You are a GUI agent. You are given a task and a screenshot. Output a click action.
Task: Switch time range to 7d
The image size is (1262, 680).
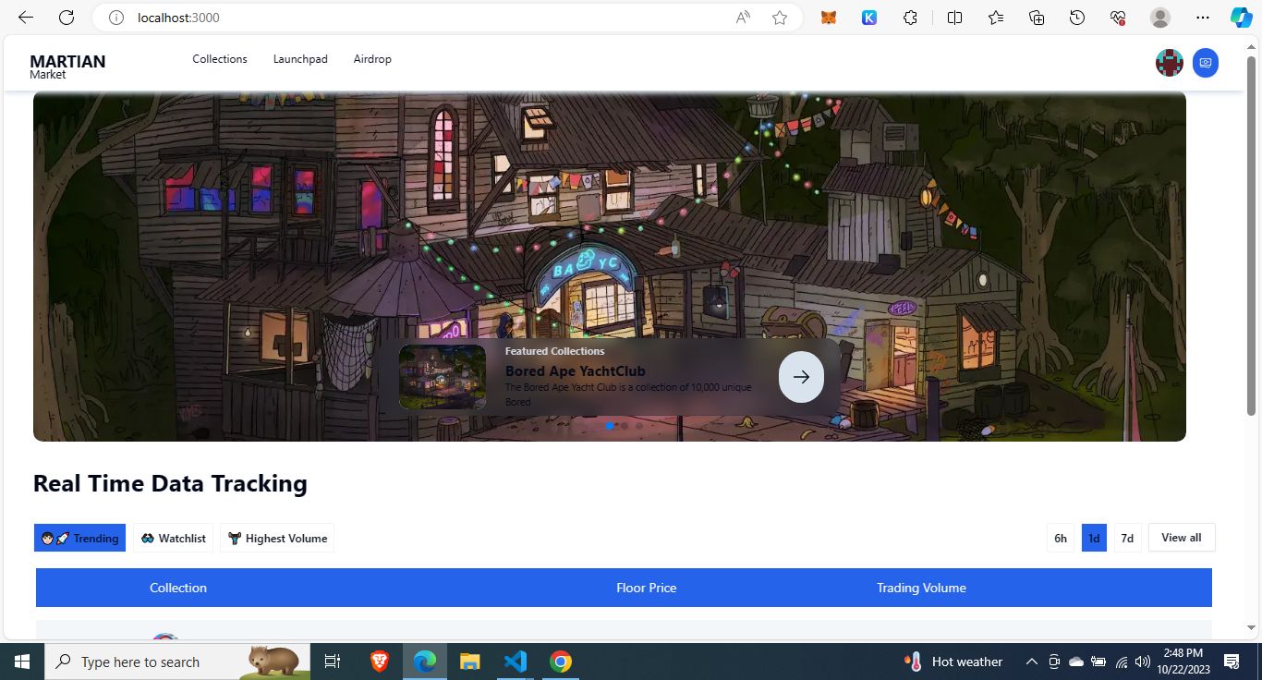pos(1127,538)
